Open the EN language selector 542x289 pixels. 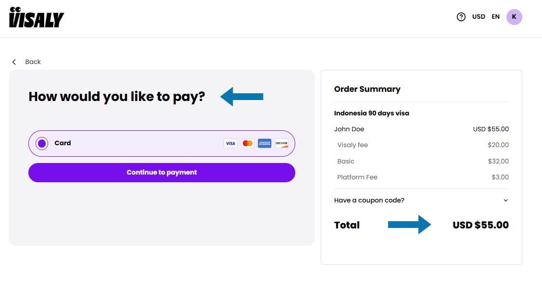(x=495, y=17)
